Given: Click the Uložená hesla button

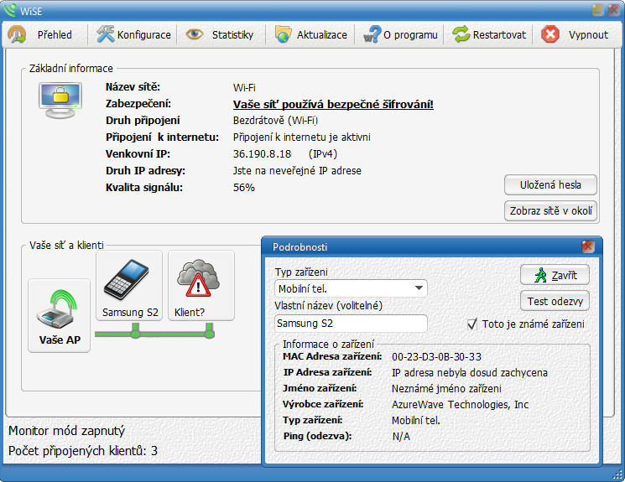Looking at the screenshot, I should [x=550, y=184].
